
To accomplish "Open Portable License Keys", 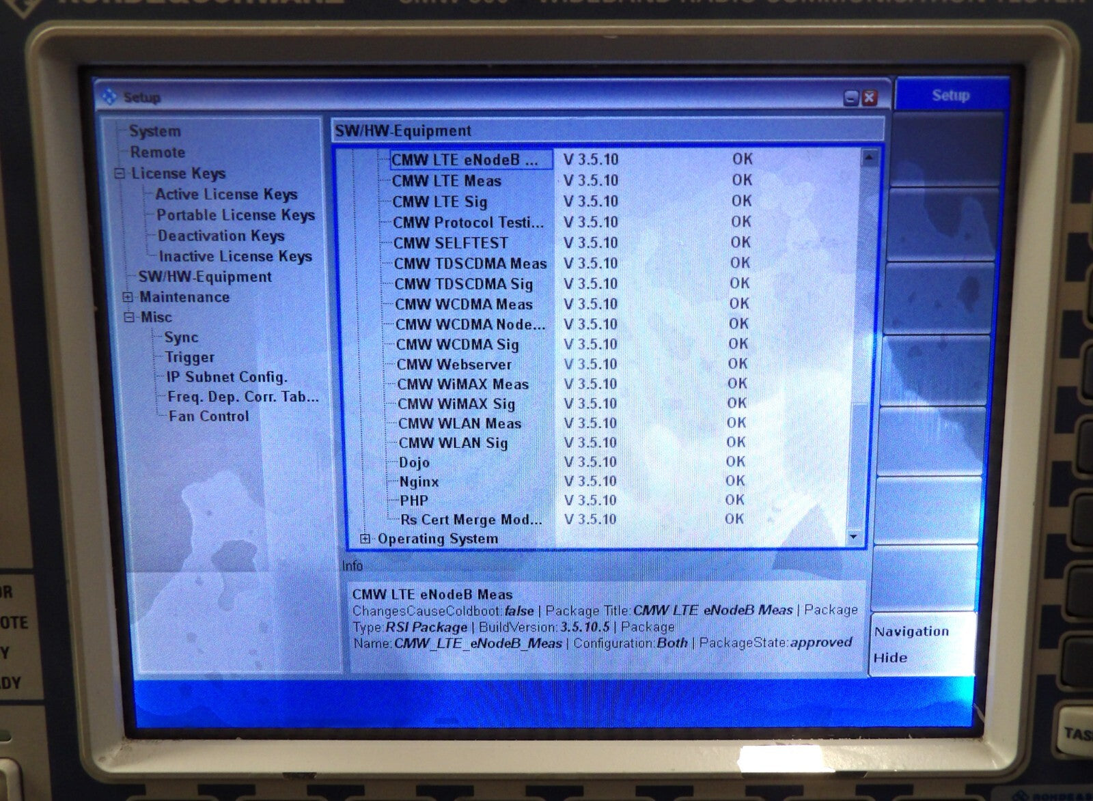I will (x=236, y=215).
